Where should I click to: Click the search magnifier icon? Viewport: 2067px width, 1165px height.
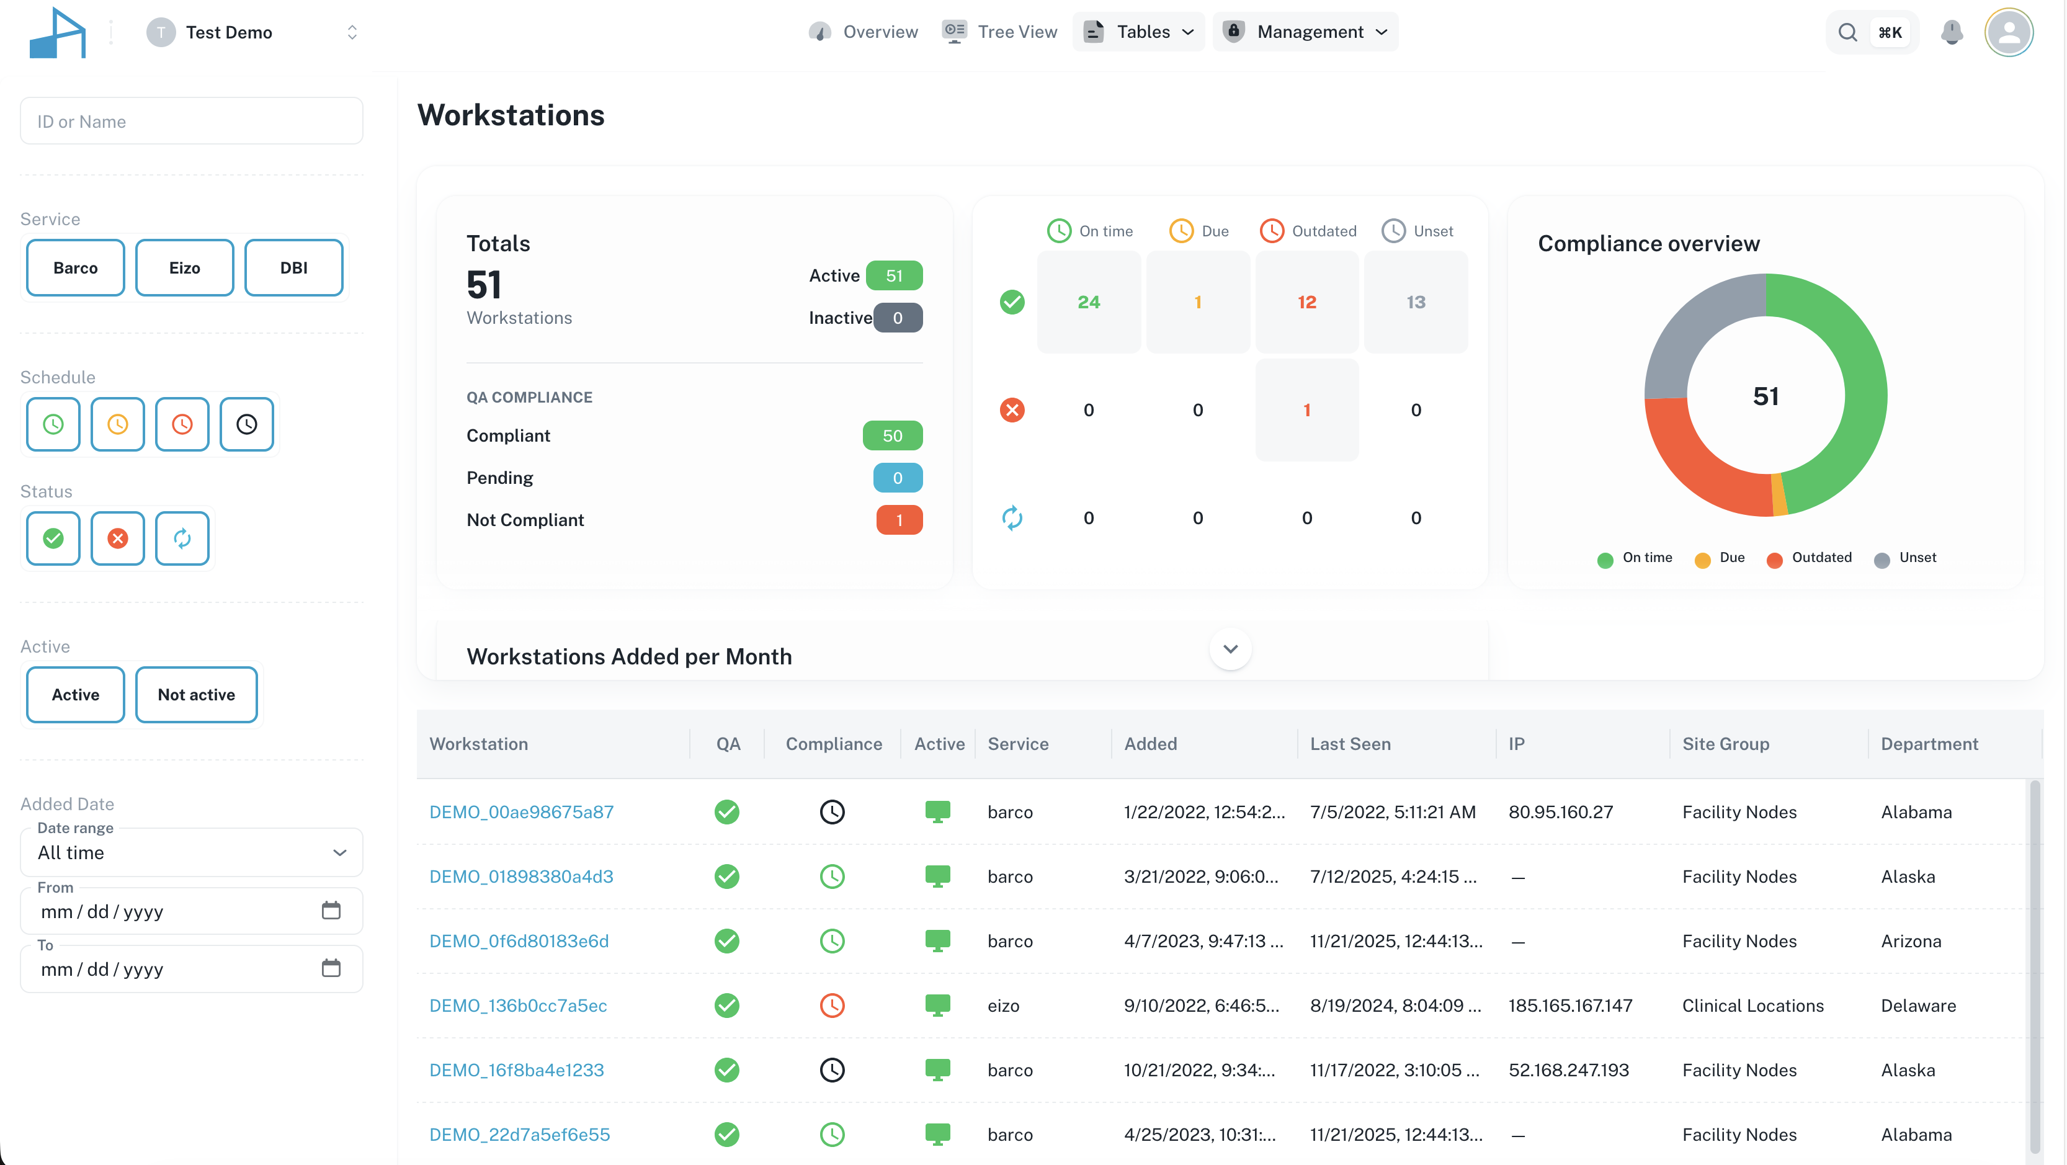1847,32
